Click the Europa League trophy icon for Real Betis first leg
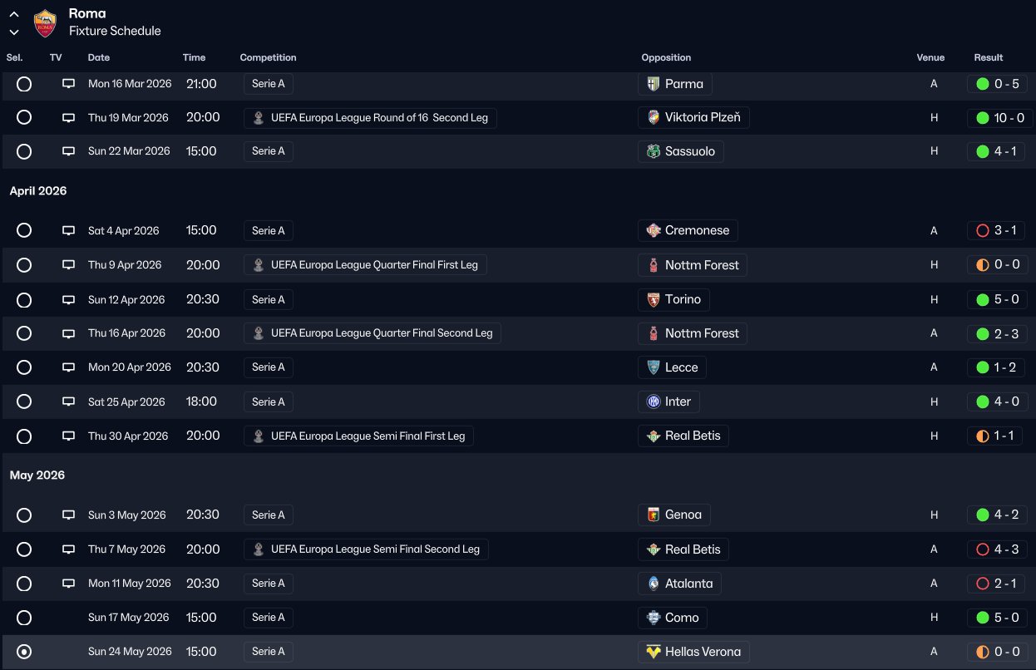 point(259,436)
